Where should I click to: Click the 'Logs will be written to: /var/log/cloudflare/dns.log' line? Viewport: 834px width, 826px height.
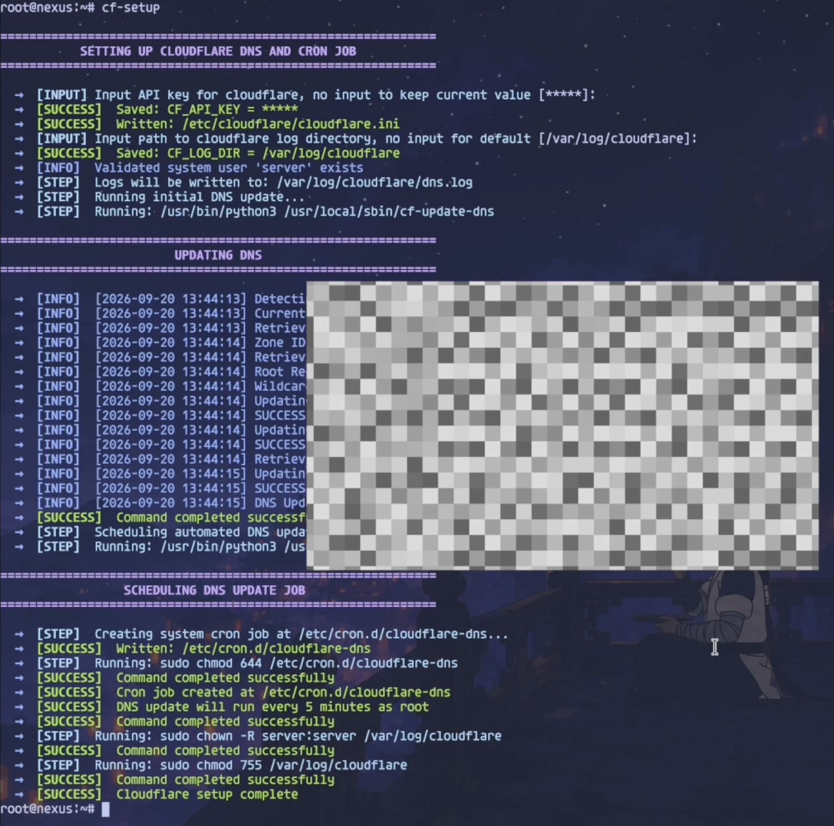click(243, 183)
